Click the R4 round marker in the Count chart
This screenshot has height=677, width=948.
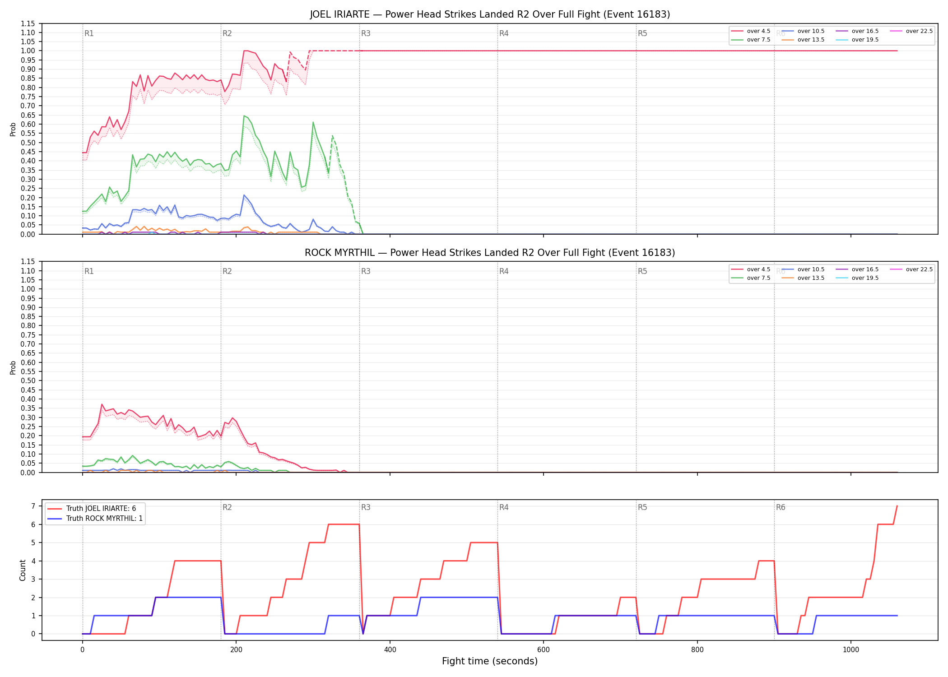click(x=504, y=507)
